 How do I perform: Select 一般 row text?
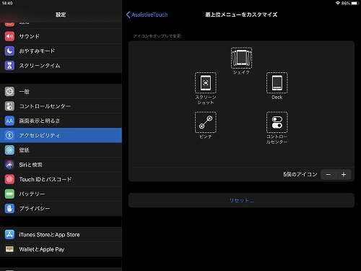coord(25,92)
